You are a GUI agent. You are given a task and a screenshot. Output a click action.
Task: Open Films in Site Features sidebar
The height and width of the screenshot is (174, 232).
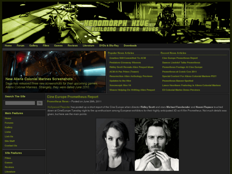8,158
